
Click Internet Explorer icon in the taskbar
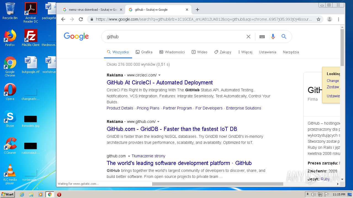[22, 194]
